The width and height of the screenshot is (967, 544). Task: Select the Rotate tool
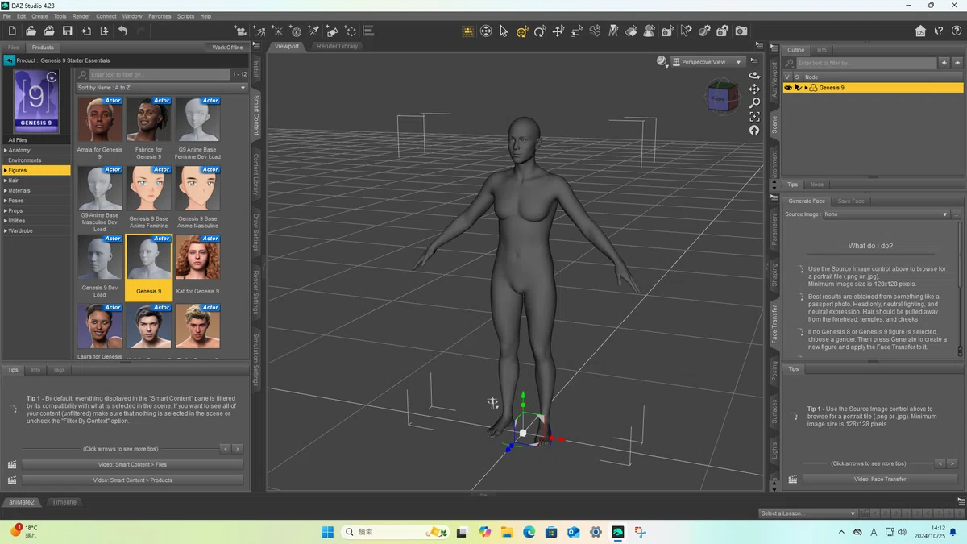(540, 31)
